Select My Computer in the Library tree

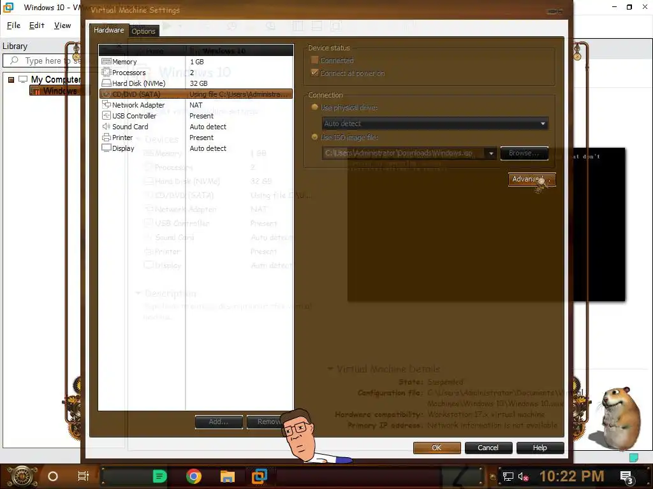click(x=55, y=80)
